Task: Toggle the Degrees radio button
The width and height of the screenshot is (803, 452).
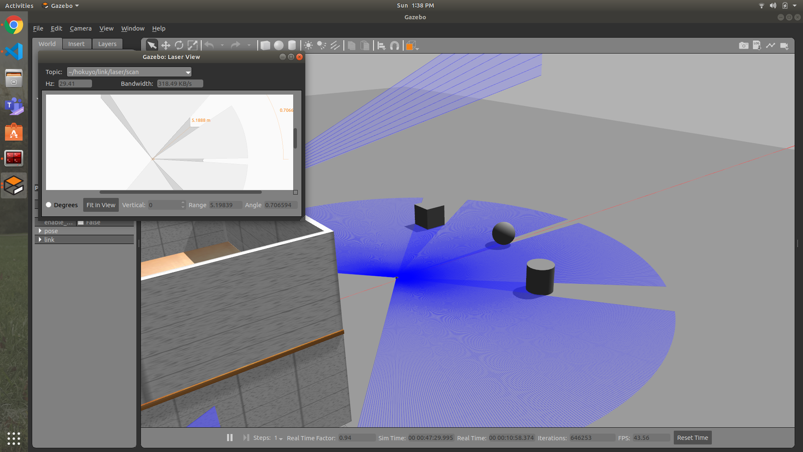Action: pyautogui.click(x=49, y=205)
